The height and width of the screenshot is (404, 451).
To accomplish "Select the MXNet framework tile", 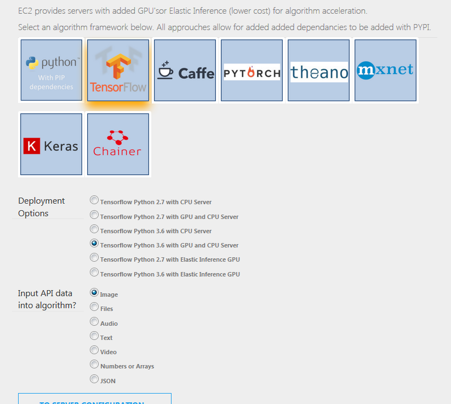I will [x=385, y=70].
